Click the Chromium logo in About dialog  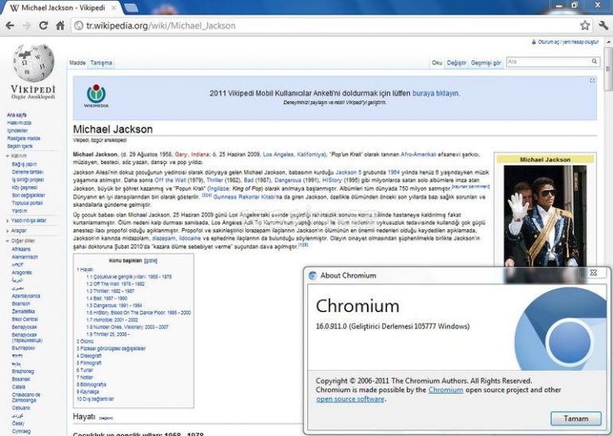pyautogui.click(x=561, y=329)
